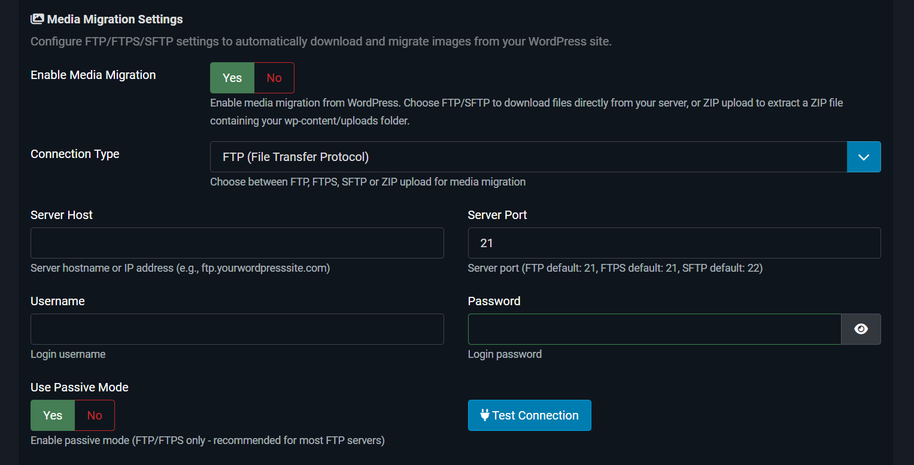Open the FTP (File Transfer Protocol) select box
This screenshot has height=465, width=914.
(528, 157)
